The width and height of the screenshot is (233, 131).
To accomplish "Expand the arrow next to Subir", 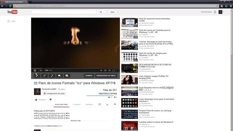I will (118, 12).
